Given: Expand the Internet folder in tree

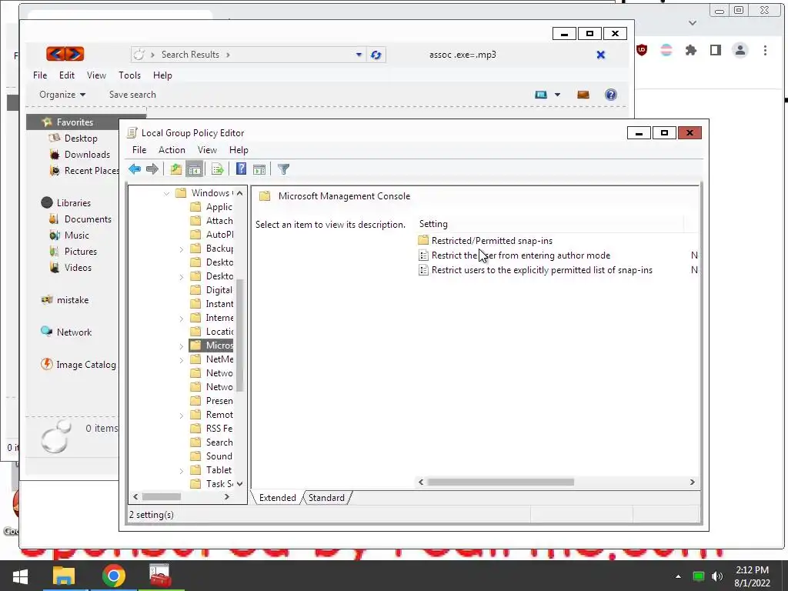Looking at the screenshot, I should pyautogui.click(x=182, y=319).
